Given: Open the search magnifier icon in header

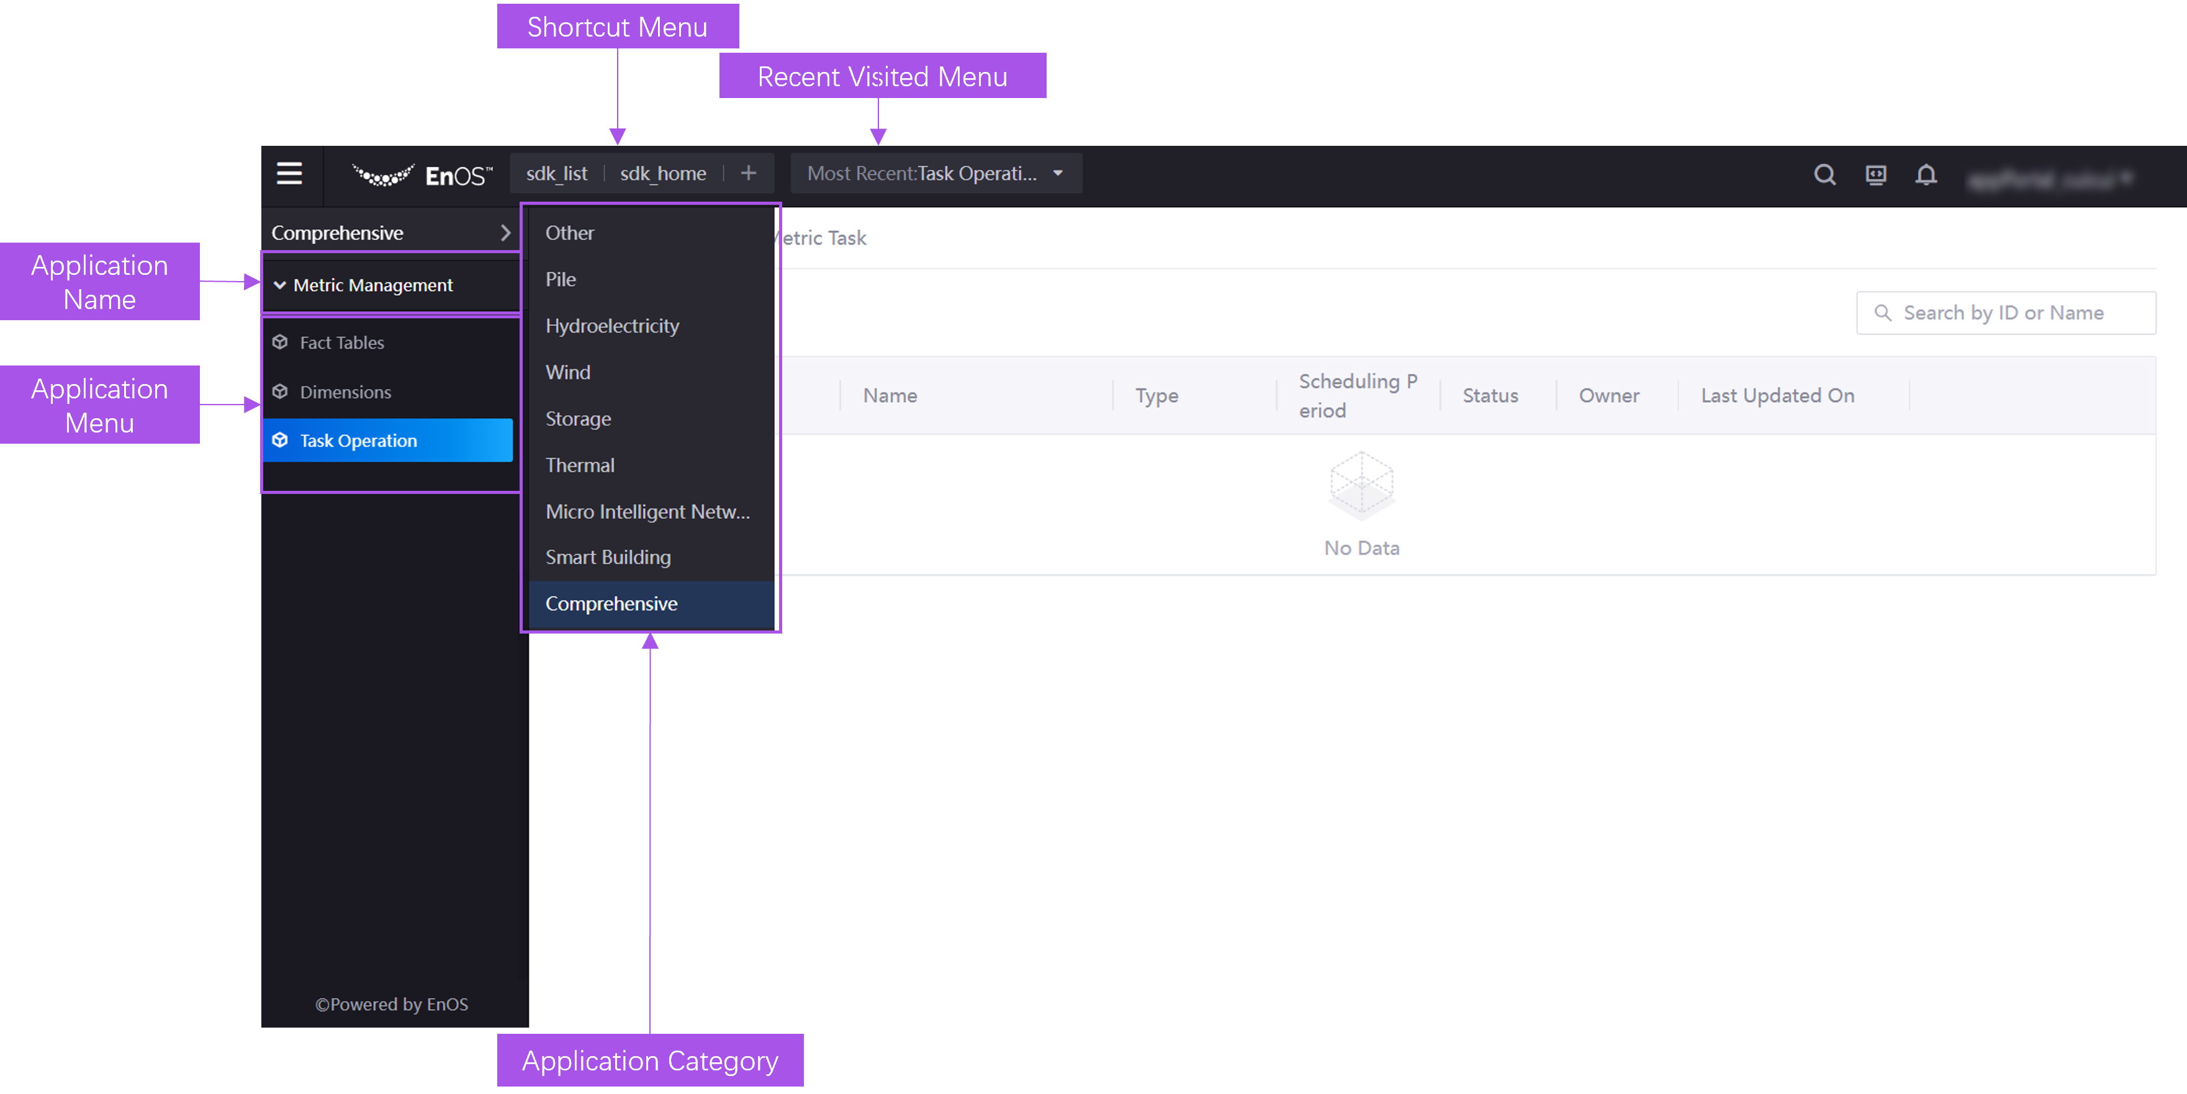Looking at the screenshot, I should (1824, 175).
